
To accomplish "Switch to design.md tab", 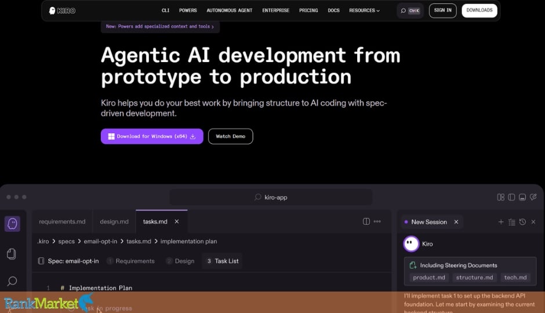I will (114, 221).
